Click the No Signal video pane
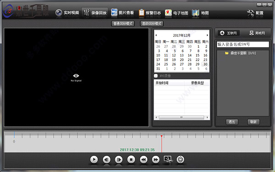This screenshot has height=172, width=275. 76,78
